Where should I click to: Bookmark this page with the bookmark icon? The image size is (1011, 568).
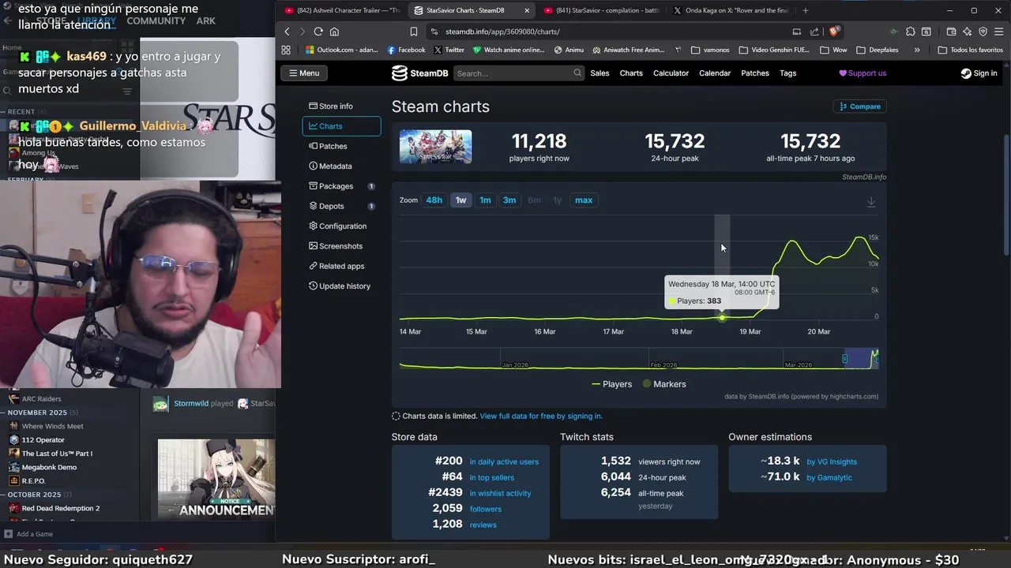(x=413, y=32)
